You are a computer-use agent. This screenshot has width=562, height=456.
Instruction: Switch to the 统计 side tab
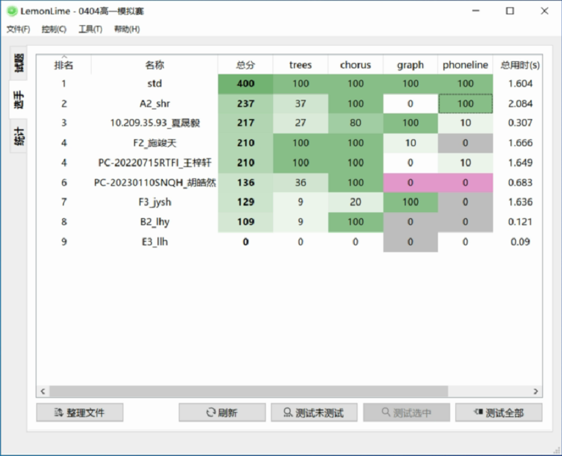pyautogui.click(x=19, y=136)
